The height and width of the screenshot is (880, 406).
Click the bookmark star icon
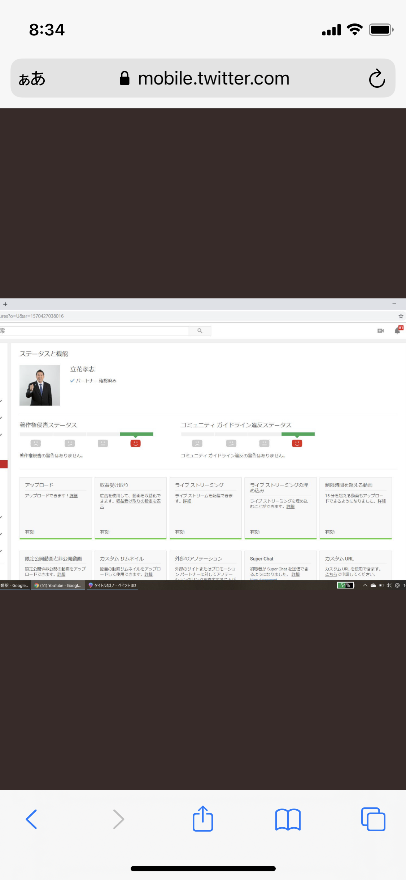pos(401,316)
